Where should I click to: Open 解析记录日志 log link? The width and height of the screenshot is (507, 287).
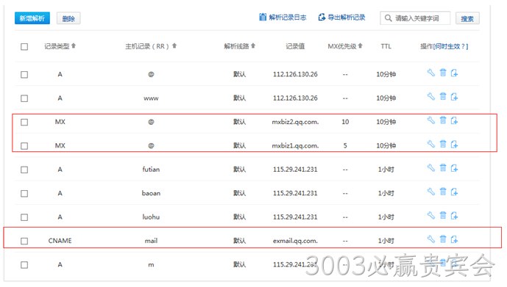283,17
